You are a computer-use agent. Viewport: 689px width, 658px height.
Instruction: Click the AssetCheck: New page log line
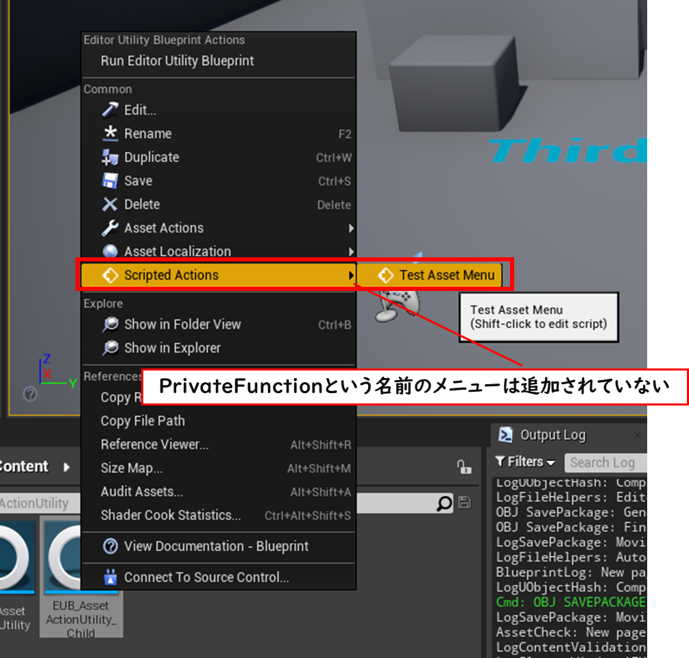pyautogui.click(x=570, y=632)
